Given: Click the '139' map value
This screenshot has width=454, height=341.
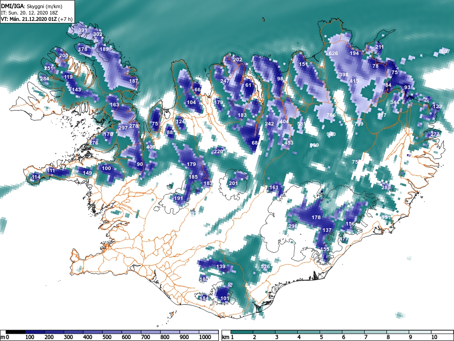Looking at the screenshot, I should [221, 267].
